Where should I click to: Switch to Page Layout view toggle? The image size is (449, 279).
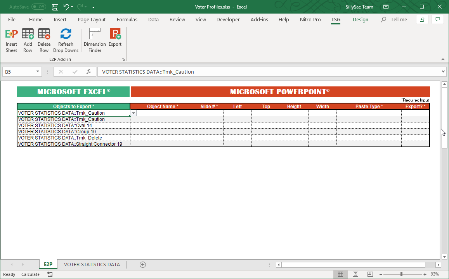355,274
